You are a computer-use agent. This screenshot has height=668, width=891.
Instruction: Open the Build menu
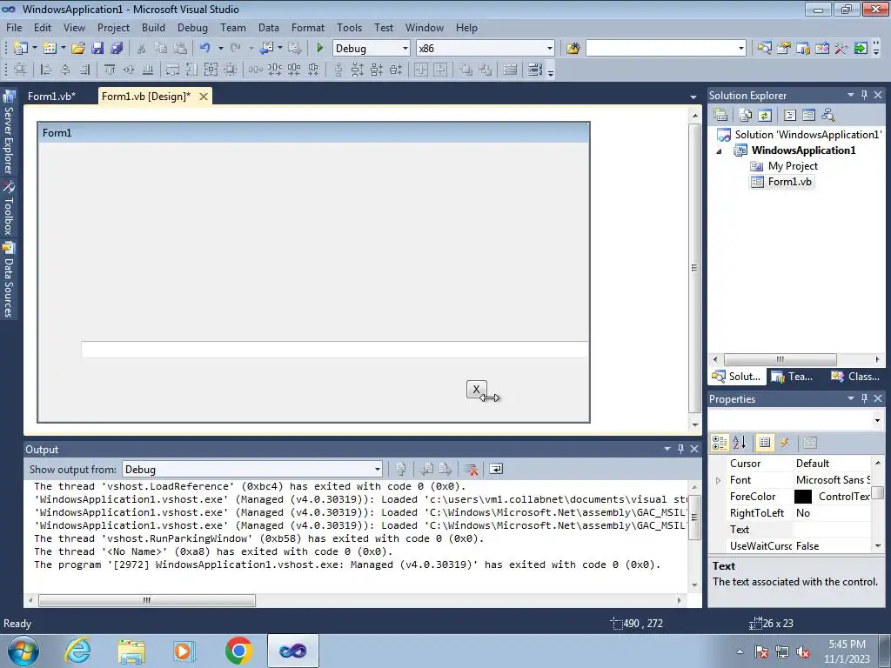click(x=153, y=27)
